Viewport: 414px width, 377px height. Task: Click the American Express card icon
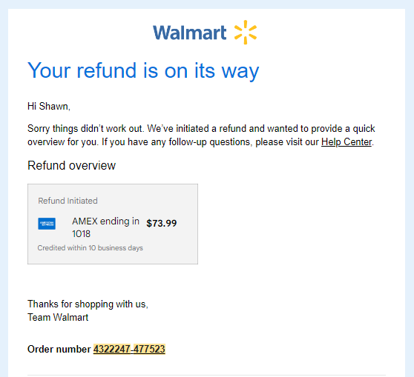tap(47, 224)
